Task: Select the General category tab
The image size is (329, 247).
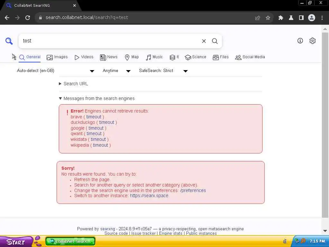Action: pyautogui.click(x=30, y=57)
